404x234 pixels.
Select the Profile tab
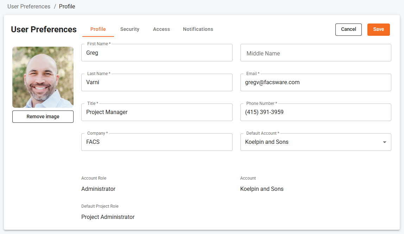pos(98,29)
